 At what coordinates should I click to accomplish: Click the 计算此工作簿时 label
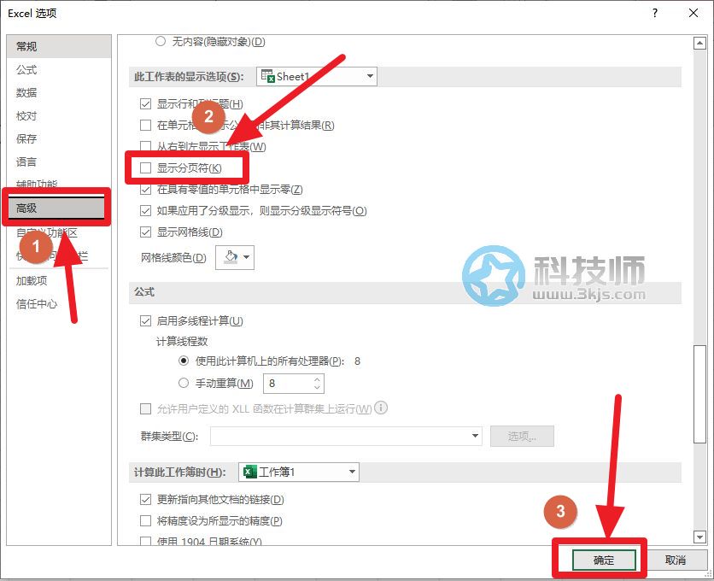pos(180,472)
